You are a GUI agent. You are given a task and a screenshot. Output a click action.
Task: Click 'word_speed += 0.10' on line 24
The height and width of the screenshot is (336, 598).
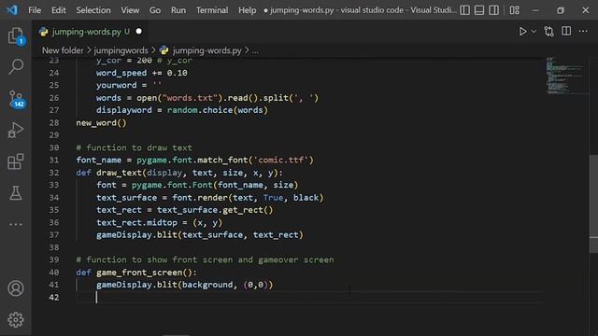coord(141,73)
